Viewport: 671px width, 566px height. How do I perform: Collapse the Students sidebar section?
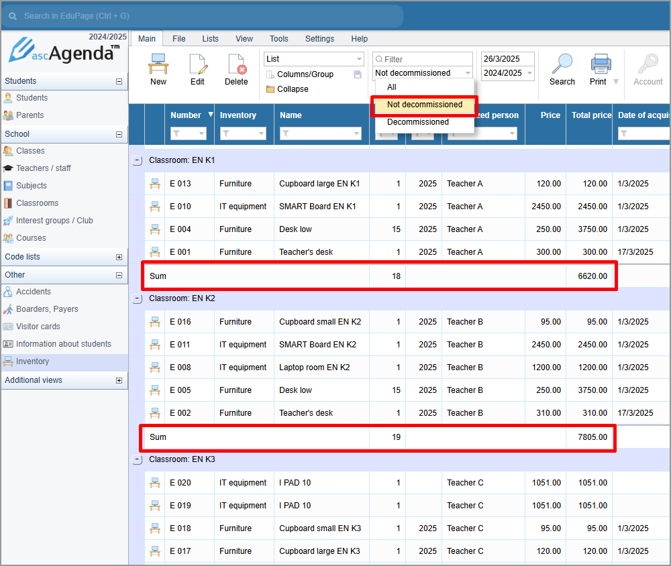[x=119, y=81]
